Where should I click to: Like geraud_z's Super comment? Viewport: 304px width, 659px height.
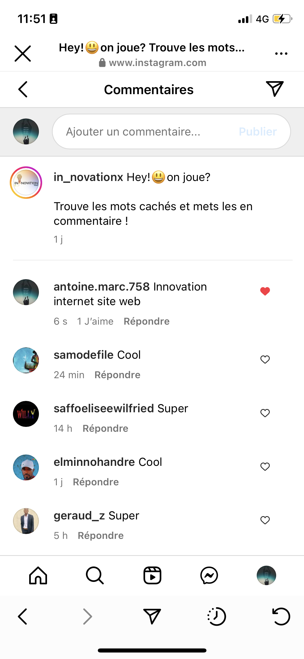click(265, 520)
